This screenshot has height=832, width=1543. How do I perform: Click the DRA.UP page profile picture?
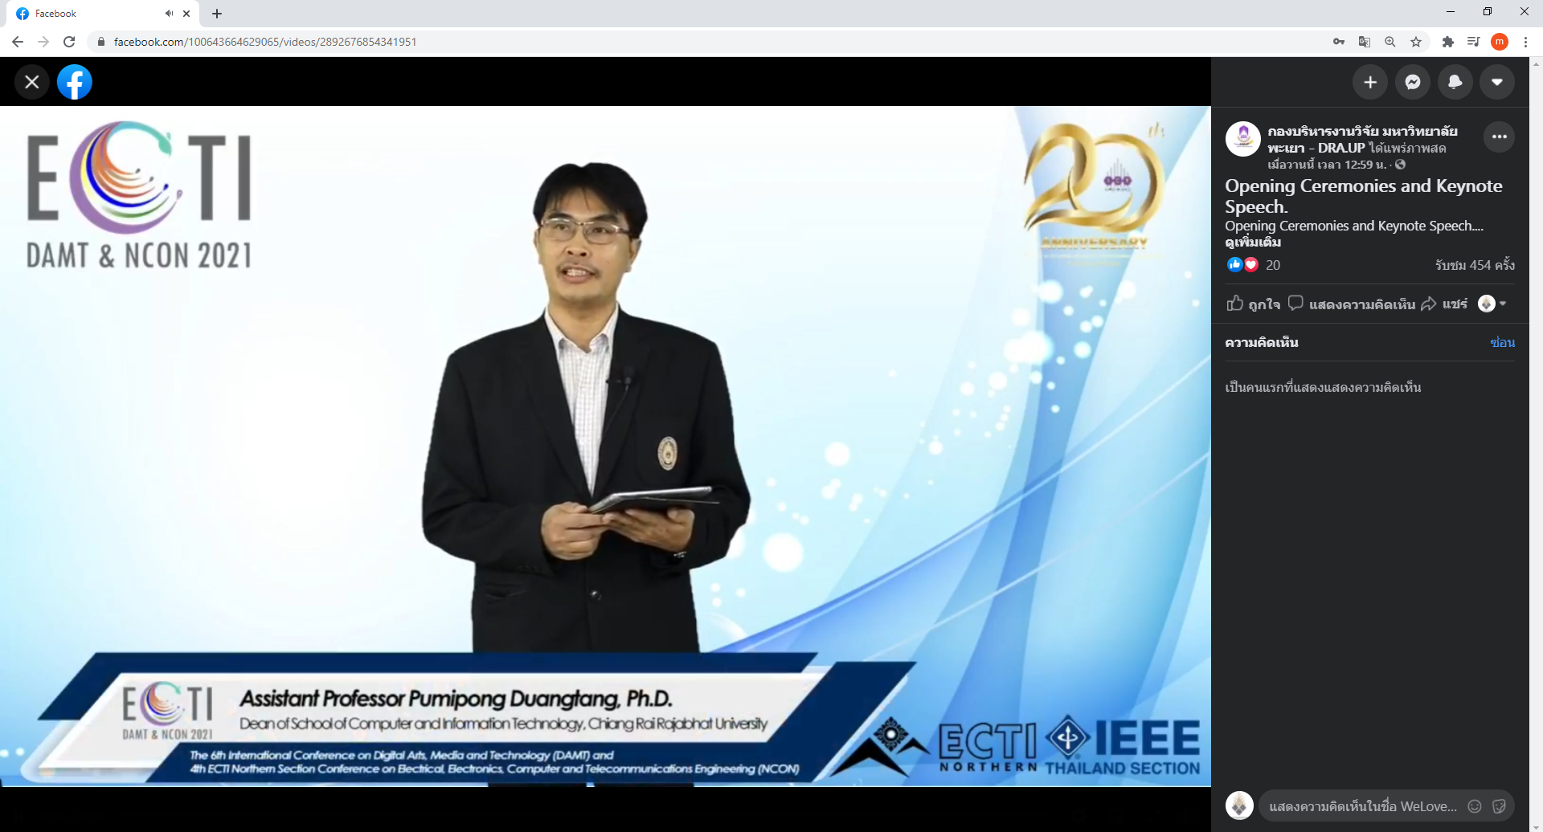(1242, 139)
